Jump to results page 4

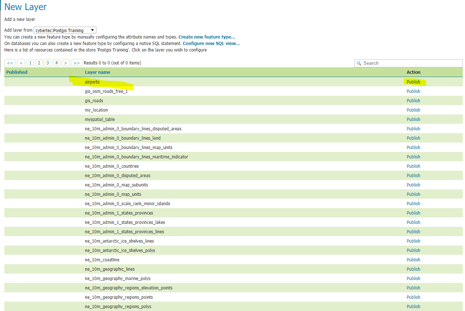click(x=56, y=63)
